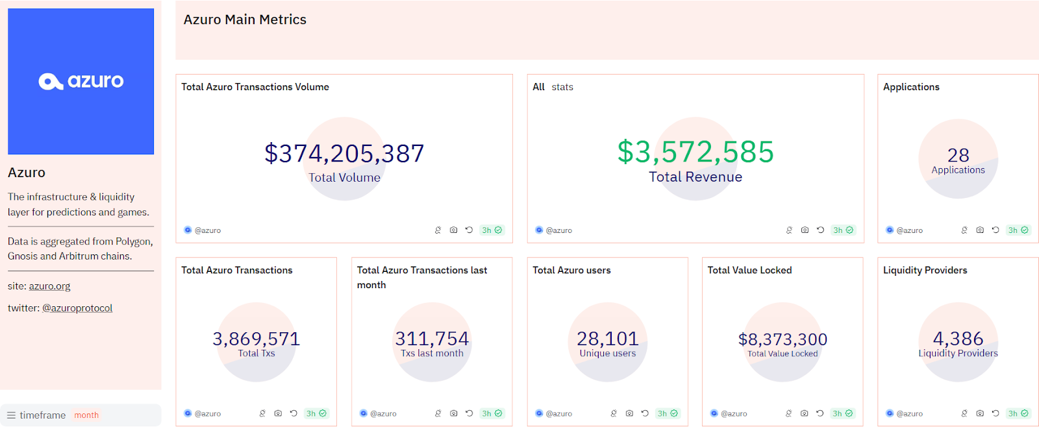Open the Liquidity Providers card title
Viewport: 1039px width, 427px height.
925,270
